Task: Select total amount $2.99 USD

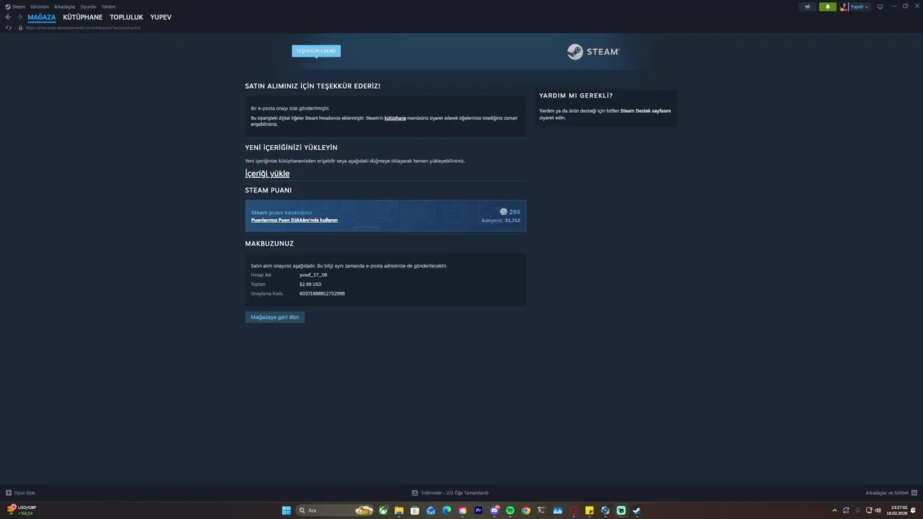Action: [x=311, y=284]
